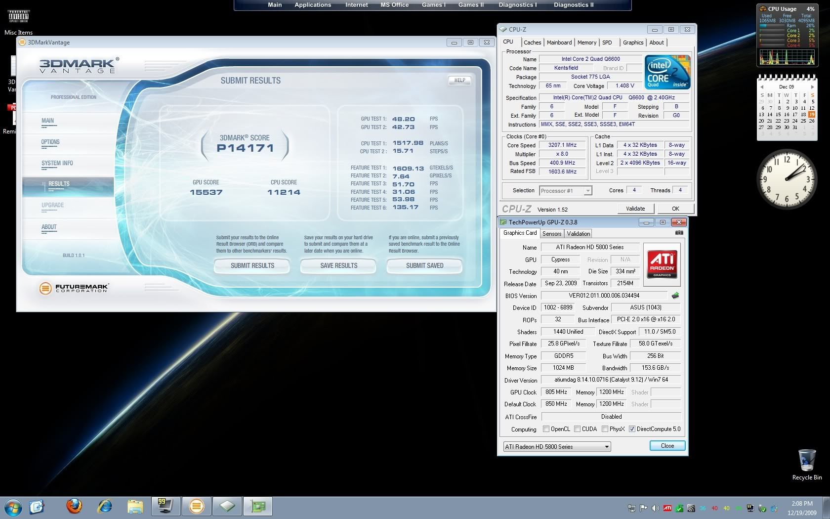This screenshot has width=830, height=519.
Task: Click the CPU Usage gadget graph
Action: pyautogui.click(x=787, y=57)
